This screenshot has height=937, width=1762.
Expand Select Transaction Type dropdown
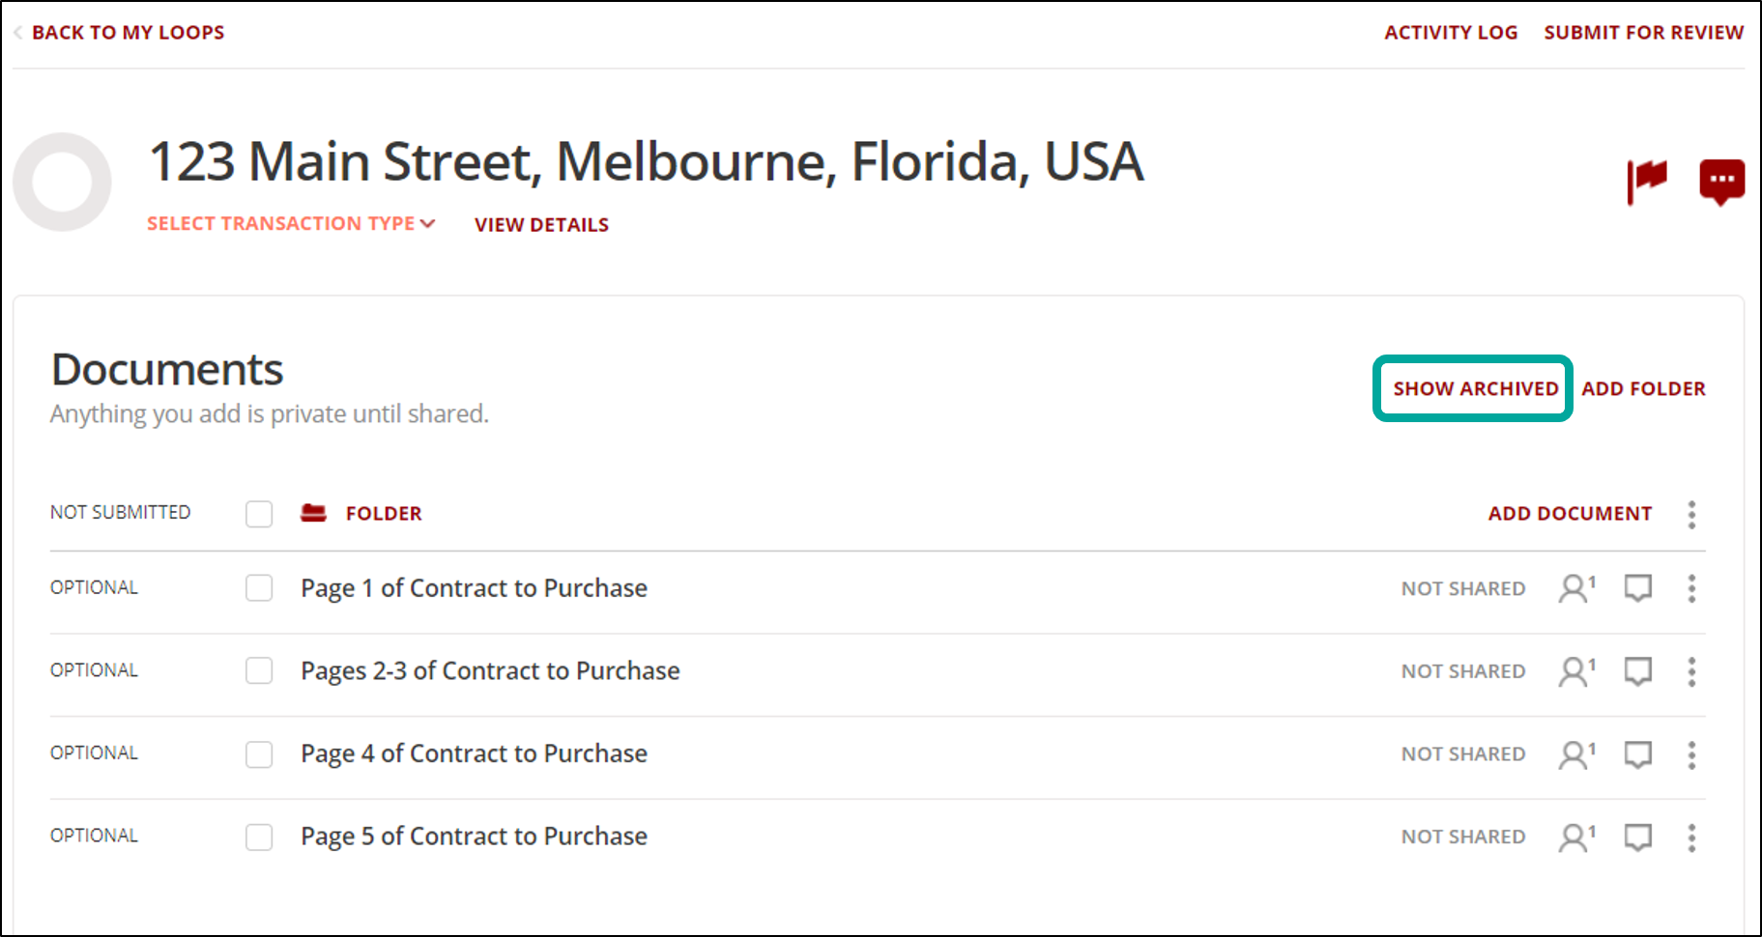click(x=291, y=223)
